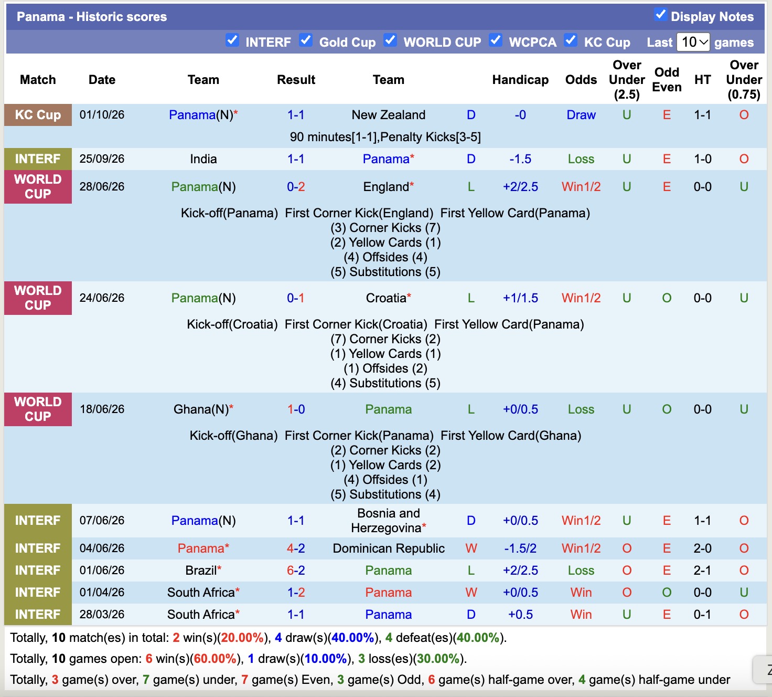Click the 0-1 result against Croatia

pyautogui.click(x=296, y=298)
